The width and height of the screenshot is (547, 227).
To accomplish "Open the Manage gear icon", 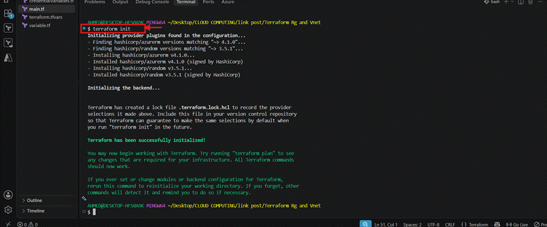I will click(x=8, y=209).
